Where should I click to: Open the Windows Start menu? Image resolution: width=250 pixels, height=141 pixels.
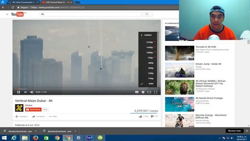coord(4,138)
